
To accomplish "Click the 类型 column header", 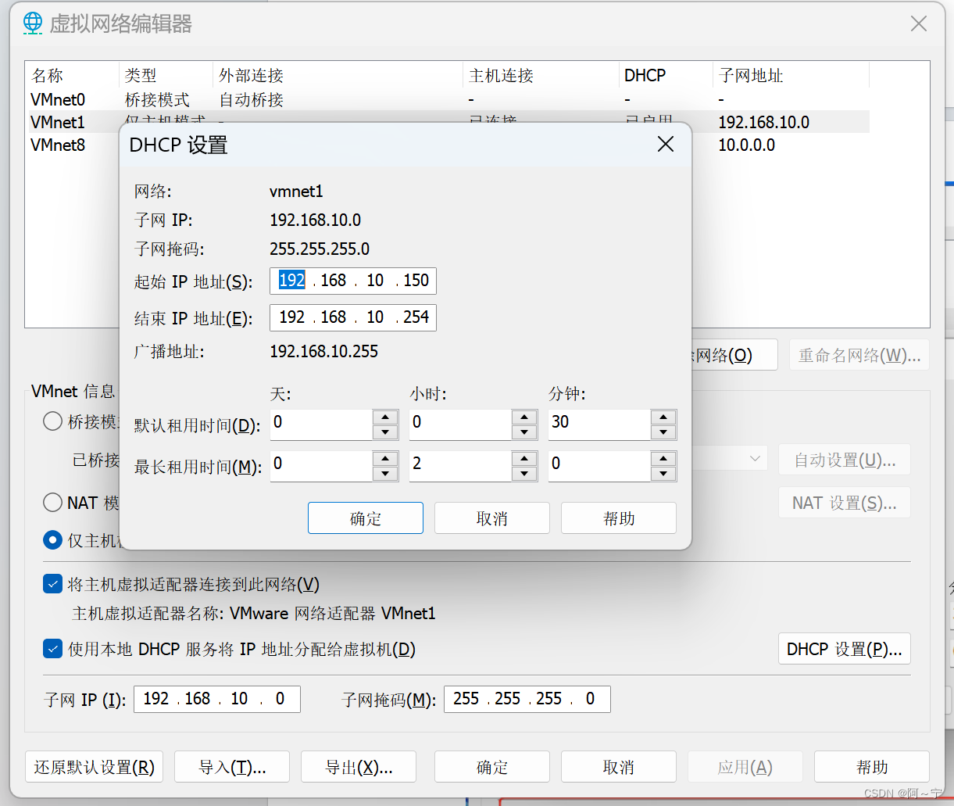I will pyautogui.click(x=166, y=75).
